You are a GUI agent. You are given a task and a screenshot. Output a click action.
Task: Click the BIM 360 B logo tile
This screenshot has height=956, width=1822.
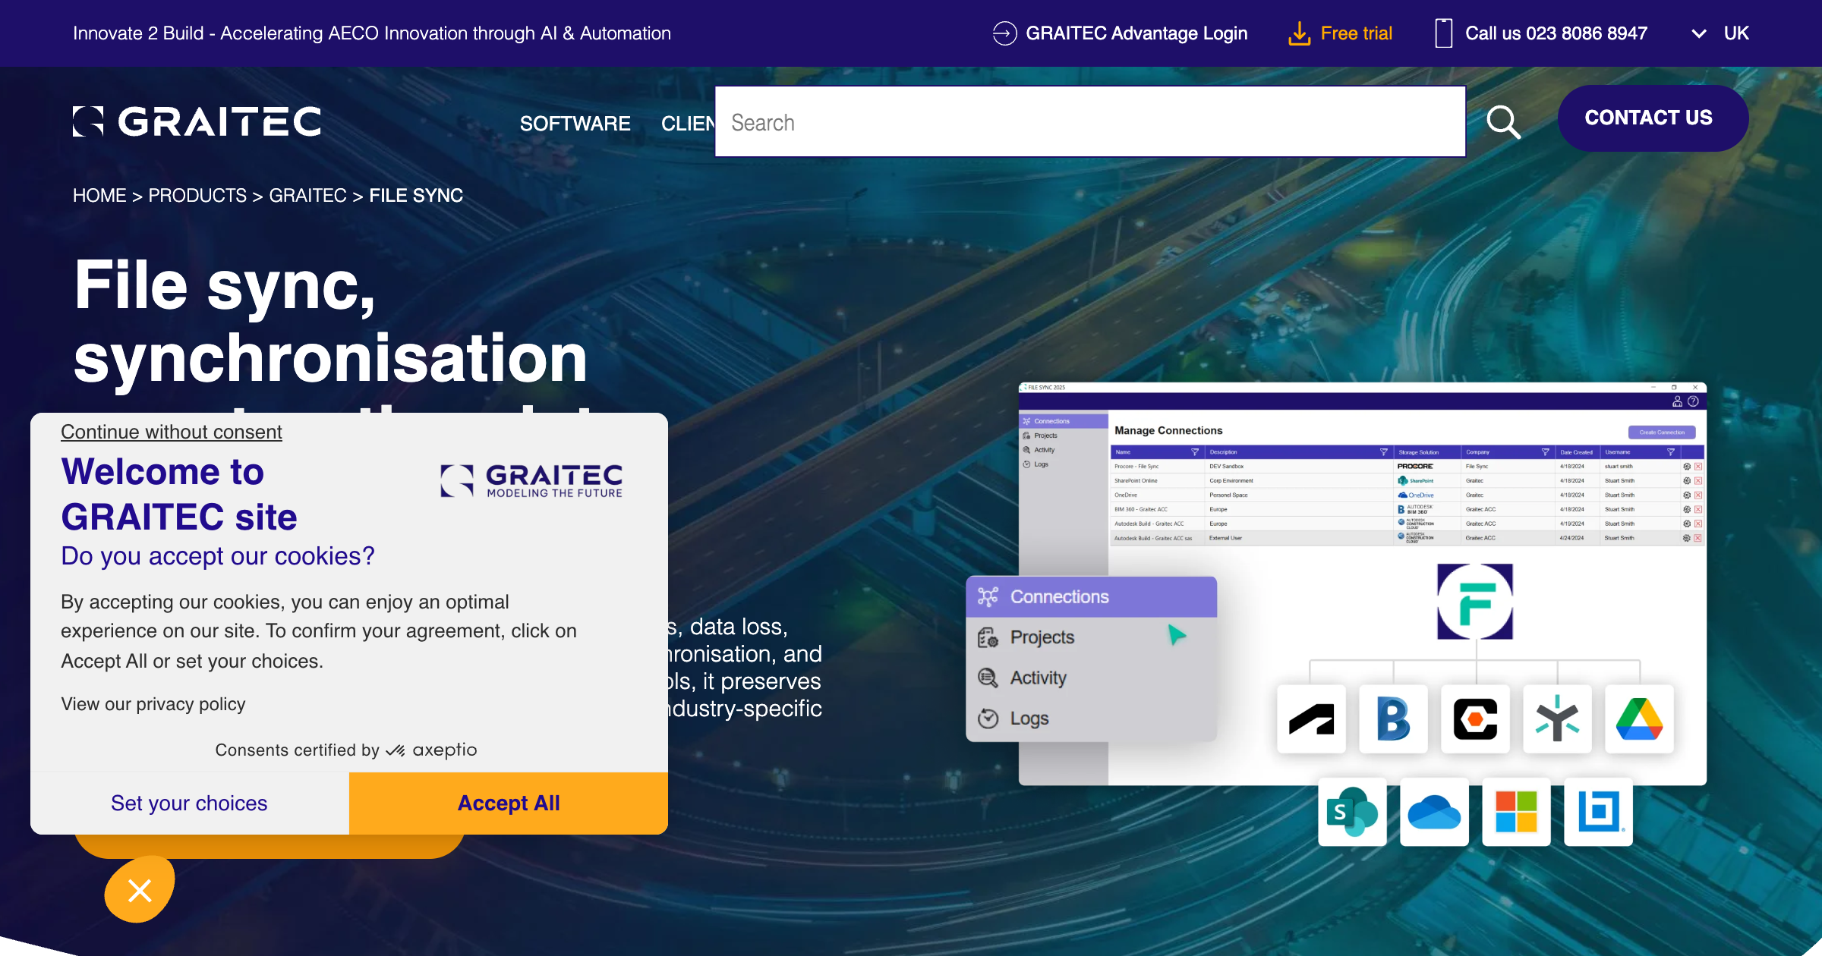[1393, 719]
